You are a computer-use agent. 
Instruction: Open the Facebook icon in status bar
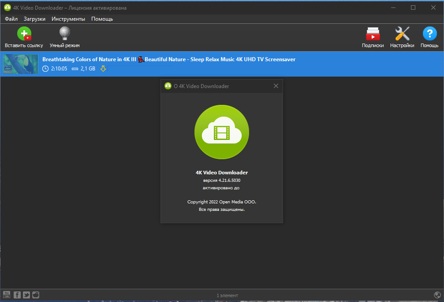(x=17, y=295)
